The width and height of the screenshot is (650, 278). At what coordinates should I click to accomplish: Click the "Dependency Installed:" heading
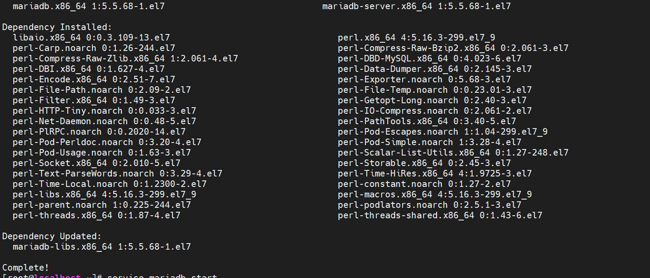pyautogui.click(x=51, y=27)
